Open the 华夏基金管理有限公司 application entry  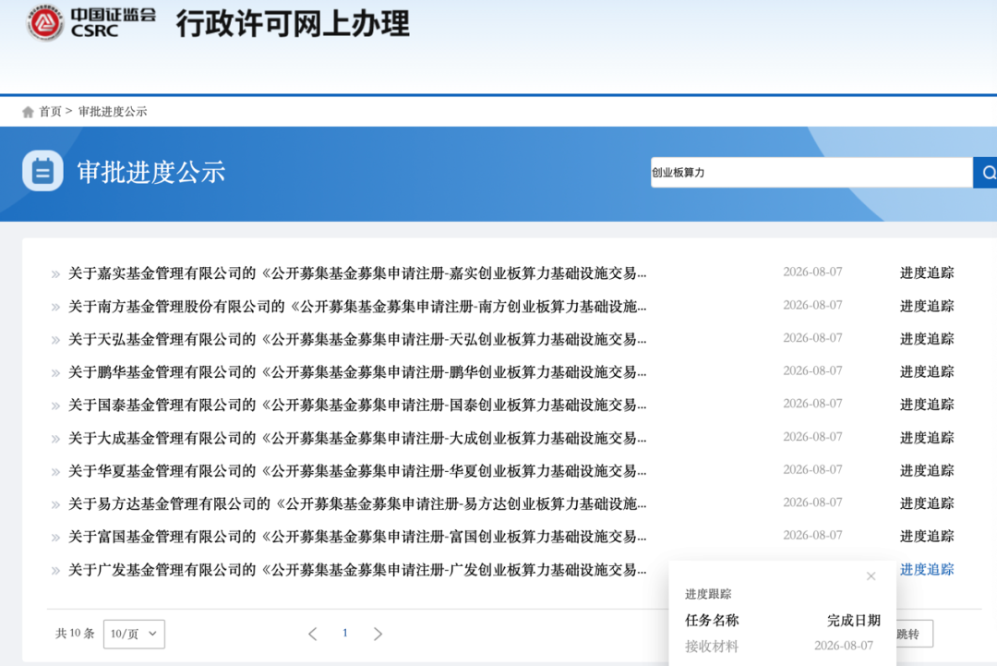coord(357,471)
